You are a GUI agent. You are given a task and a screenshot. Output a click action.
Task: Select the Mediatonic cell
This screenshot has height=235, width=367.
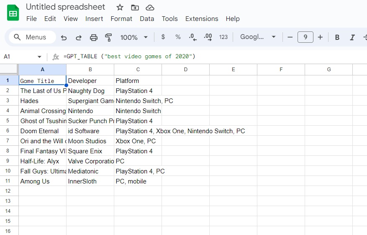(90, 171)
